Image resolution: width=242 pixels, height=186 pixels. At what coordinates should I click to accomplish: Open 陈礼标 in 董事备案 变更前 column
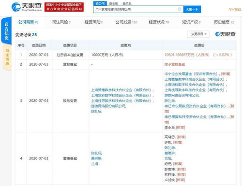[x=96, y=153]
